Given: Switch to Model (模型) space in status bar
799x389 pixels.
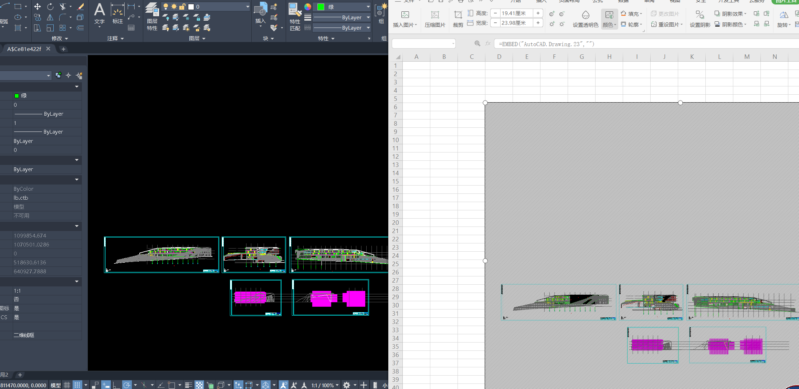Looking at the screenshot, I should point(56,385).
